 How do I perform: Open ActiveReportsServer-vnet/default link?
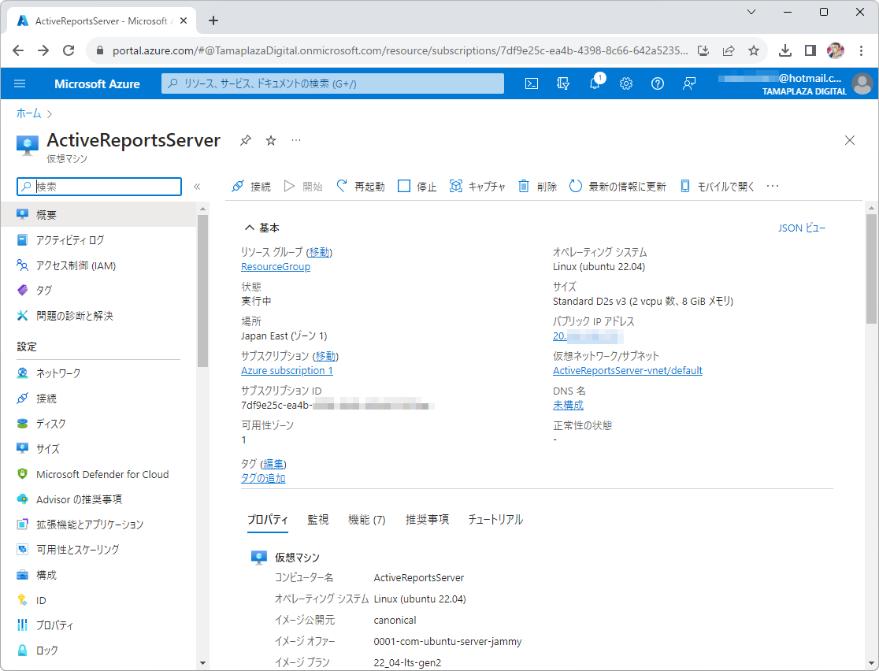627,370
